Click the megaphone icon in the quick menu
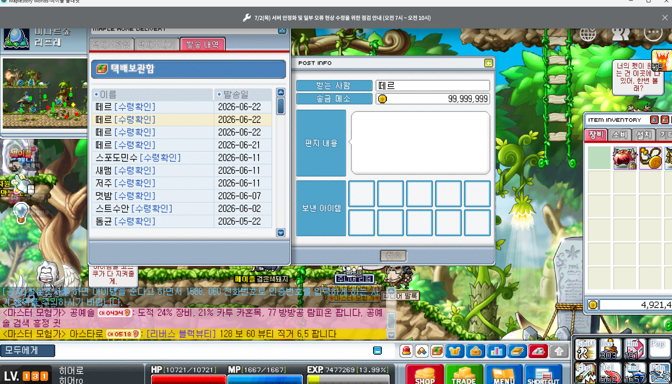Screen dimensions: 672x384 pos(422,351)
